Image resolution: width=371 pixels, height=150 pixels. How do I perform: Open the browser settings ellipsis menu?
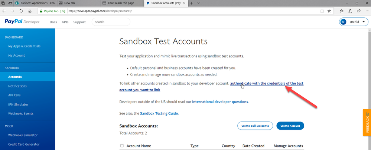367,11
